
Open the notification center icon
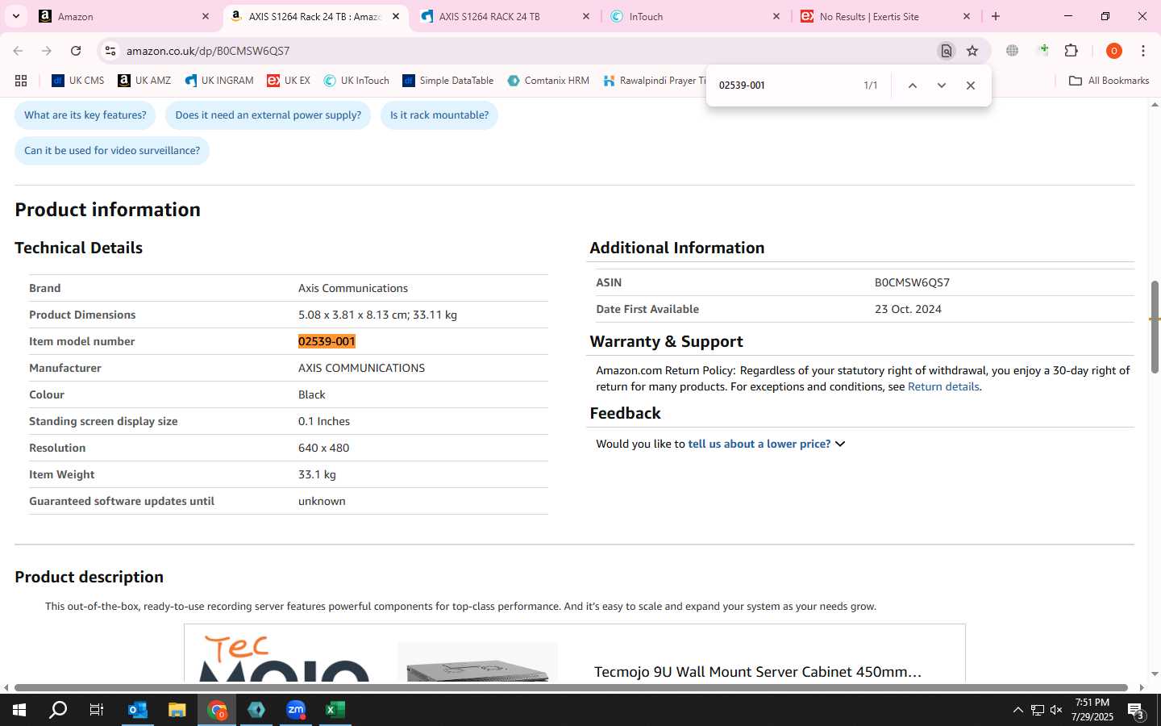[x=1136, y=710]
